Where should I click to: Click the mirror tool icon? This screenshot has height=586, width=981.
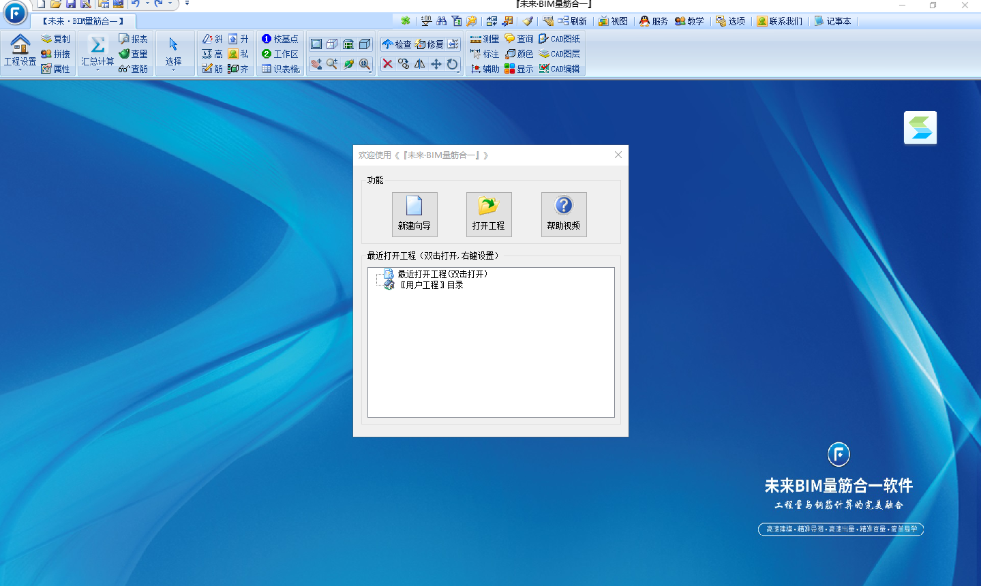pyautogui.click(x=420, y=63)
